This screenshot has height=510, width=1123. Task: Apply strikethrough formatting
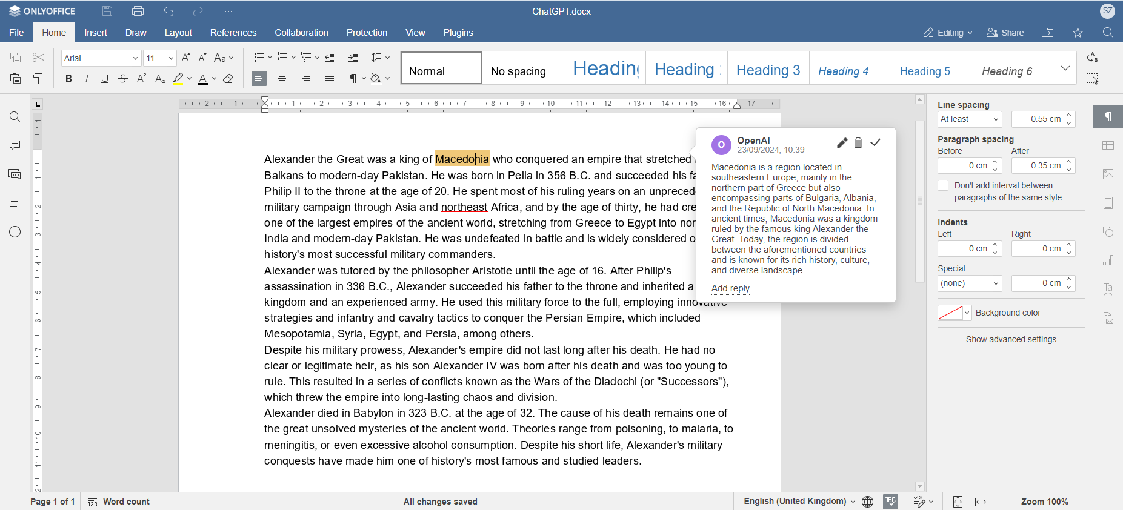pyautogui.click(x=123, y=79)
